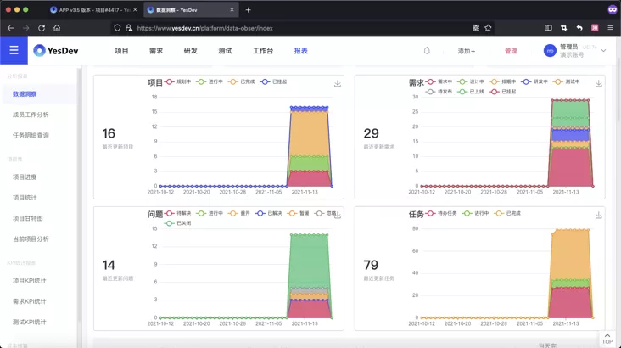The width and height of the screenshot is (621, 348).
Task: Toggle 已上线 series in 需求 chart
Action: coord(471,92)
